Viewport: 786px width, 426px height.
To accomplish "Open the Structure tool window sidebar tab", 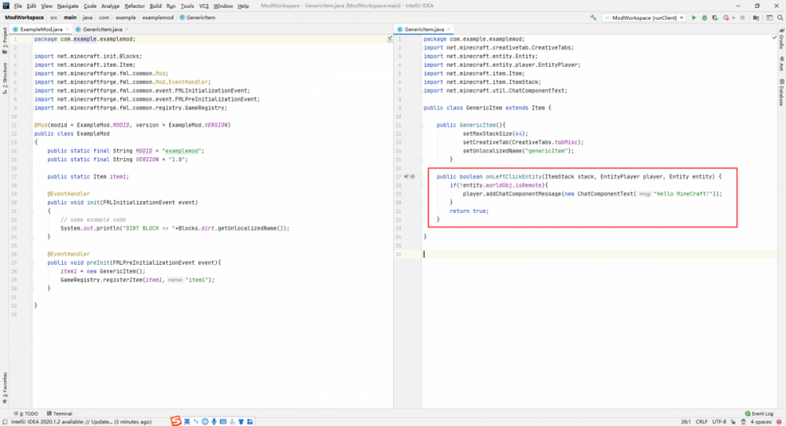I will pos(5,78).
